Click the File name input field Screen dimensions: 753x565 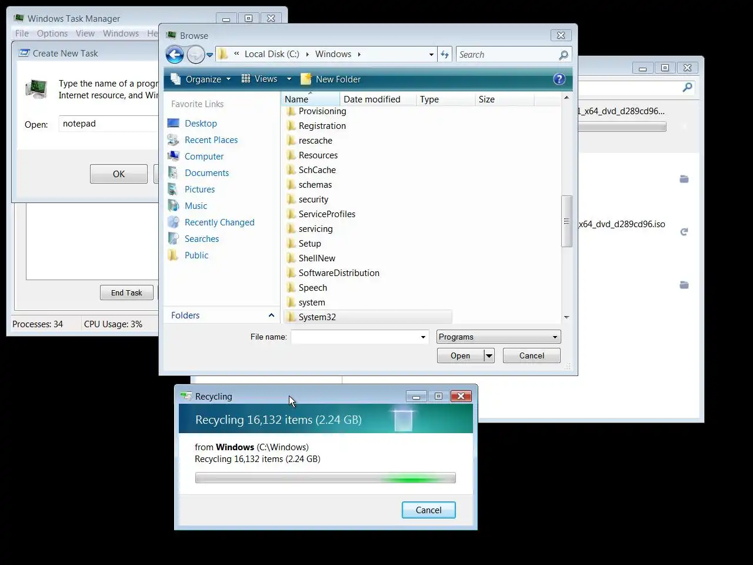coord(355,337)
